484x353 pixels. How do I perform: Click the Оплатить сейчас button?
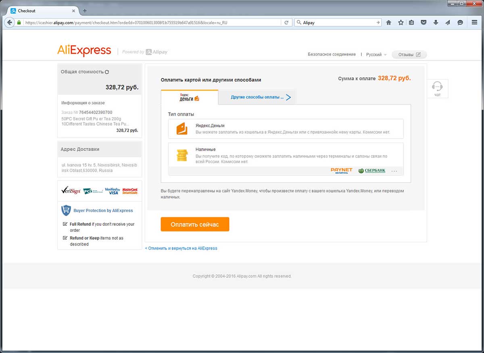[195, 224]
